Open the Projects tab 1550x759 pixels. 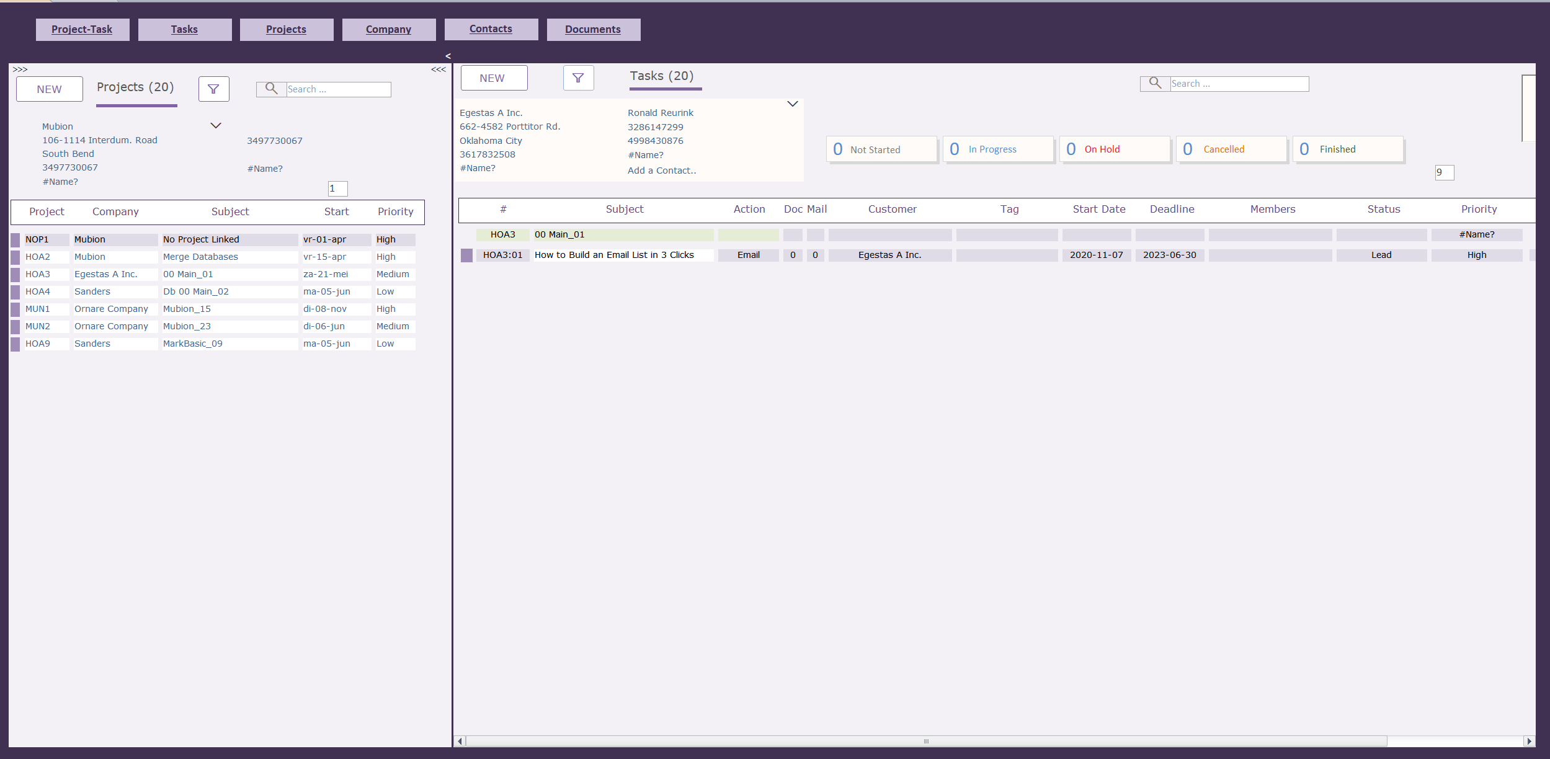[x=286, y=29]
